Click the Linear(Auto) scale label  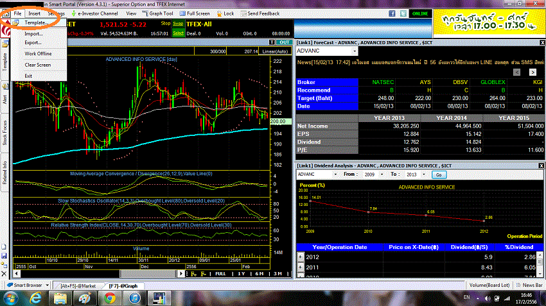pyautogui.click(x=275, y=51)
